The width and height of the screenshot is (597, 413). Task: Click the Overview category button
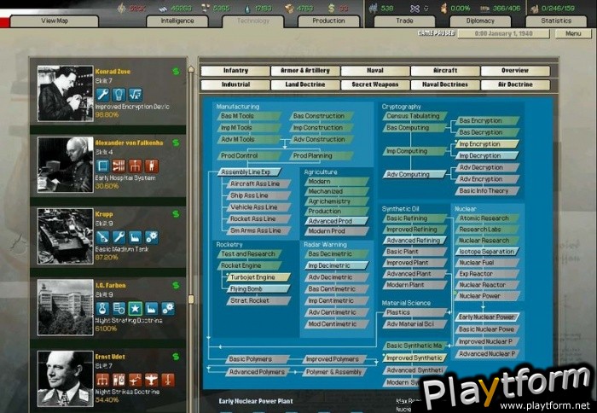pos(515,71)
